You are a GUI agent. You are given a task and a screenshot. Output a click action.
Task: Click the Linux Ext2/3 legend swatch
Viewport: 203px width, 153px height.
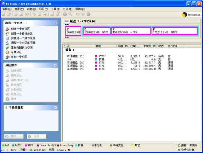38,146
